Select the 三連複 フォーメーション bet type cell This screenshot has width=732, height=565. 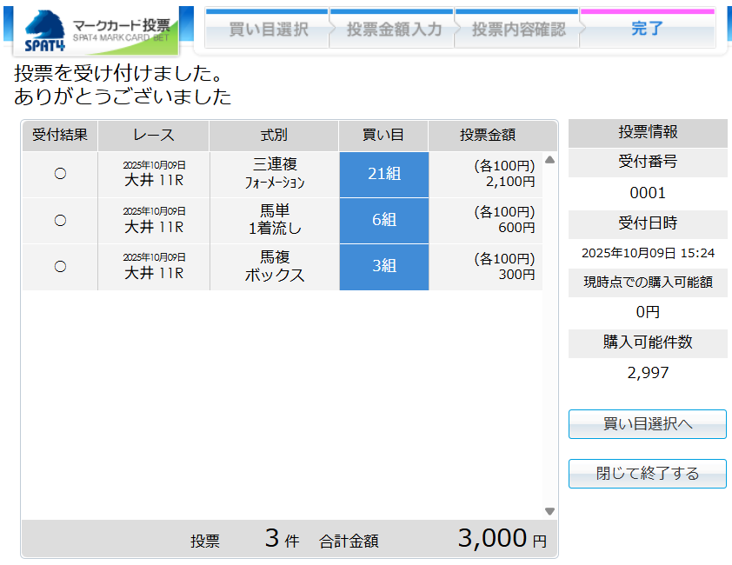[274, 174]
